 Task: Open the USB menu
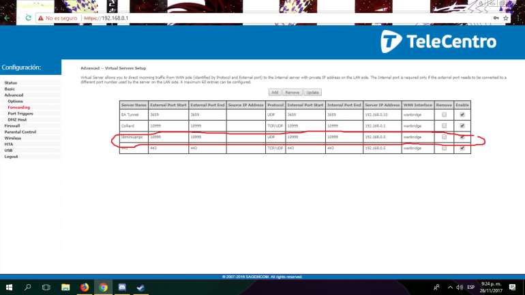(x=8, y=151)
